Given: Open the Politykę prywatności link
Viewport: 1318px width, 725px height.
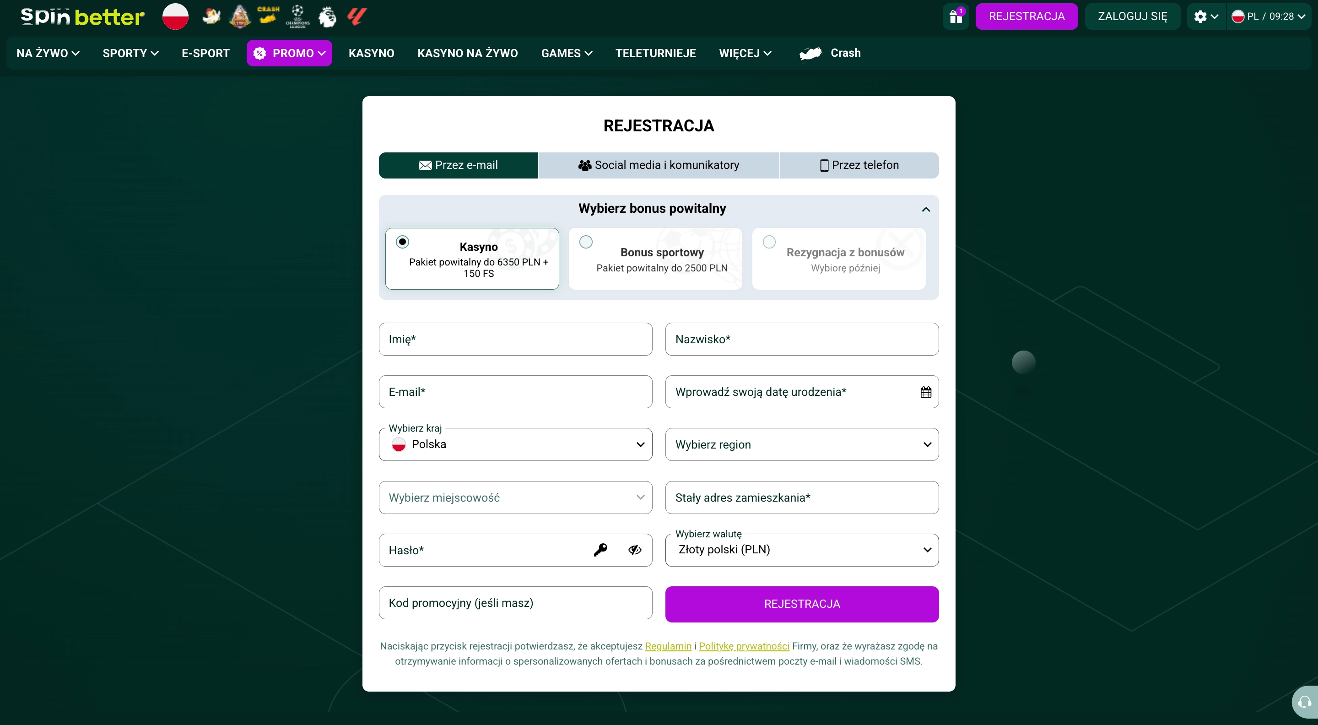Looking at the screenshot, I should point(744,646).
